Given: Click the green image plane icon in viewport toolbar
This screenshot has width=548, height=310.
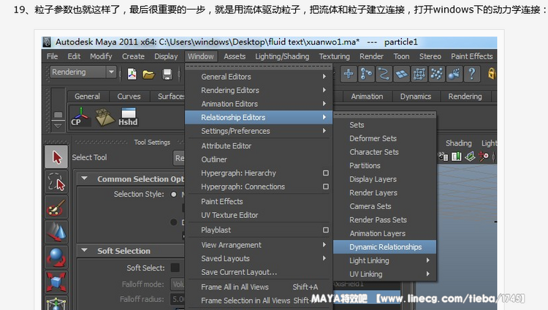Looking at the screenshot, I should click(x=470, y=156).
